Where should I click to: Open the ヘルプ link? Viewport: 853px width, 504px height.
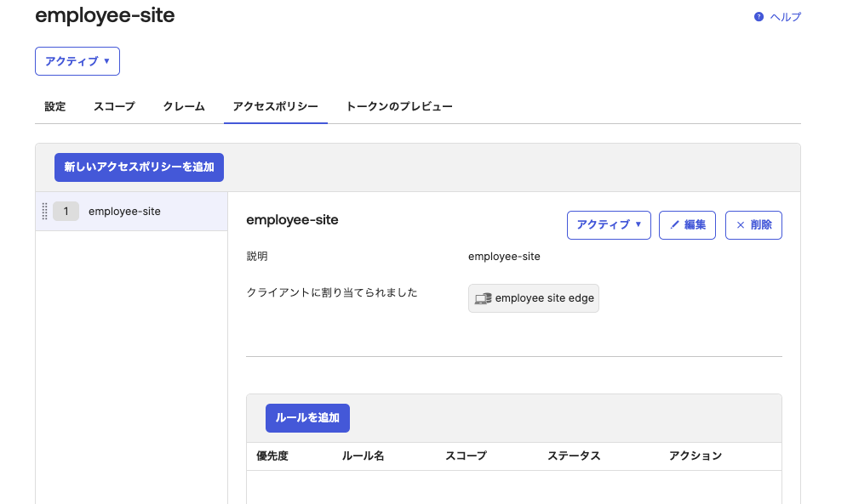pyautogui.click(x=784, y=17)
